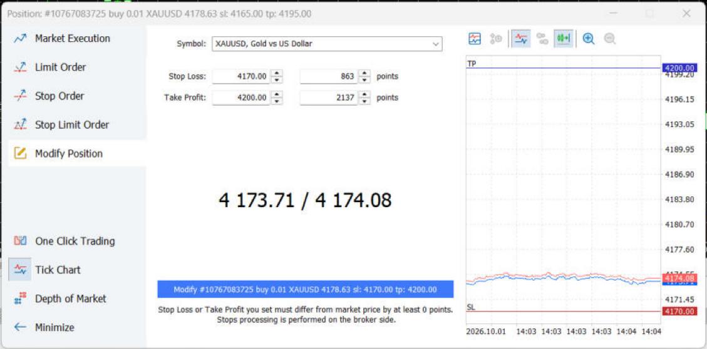Click price axis value 4171.45

[x=679, y=299]
